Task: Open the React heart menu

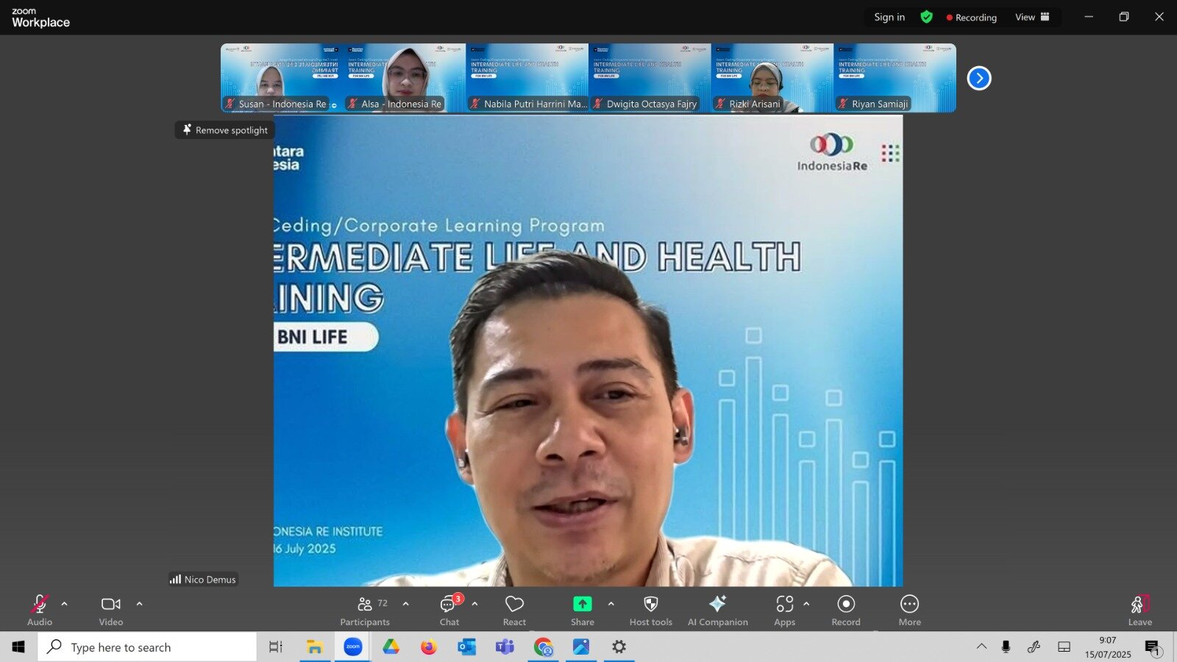Action: (x=514, y=610)
